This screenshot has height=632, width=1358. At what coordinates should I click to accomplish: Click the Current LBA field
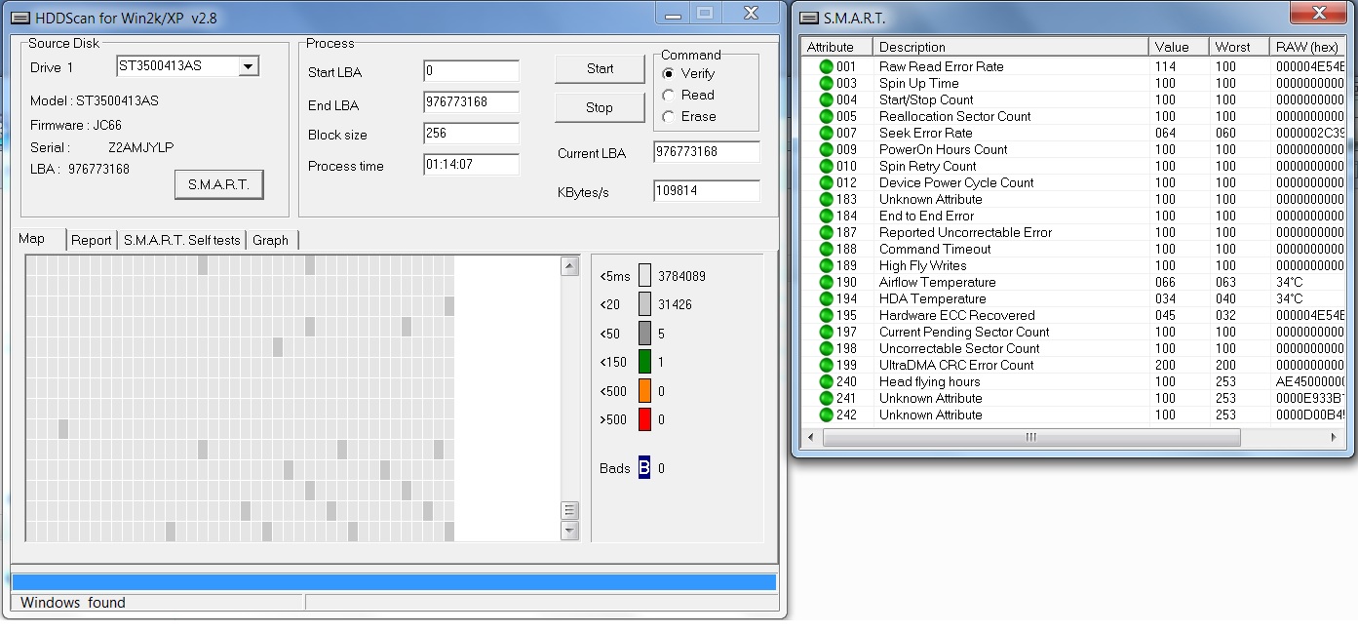pyautogui.click(x=707, y=152)
